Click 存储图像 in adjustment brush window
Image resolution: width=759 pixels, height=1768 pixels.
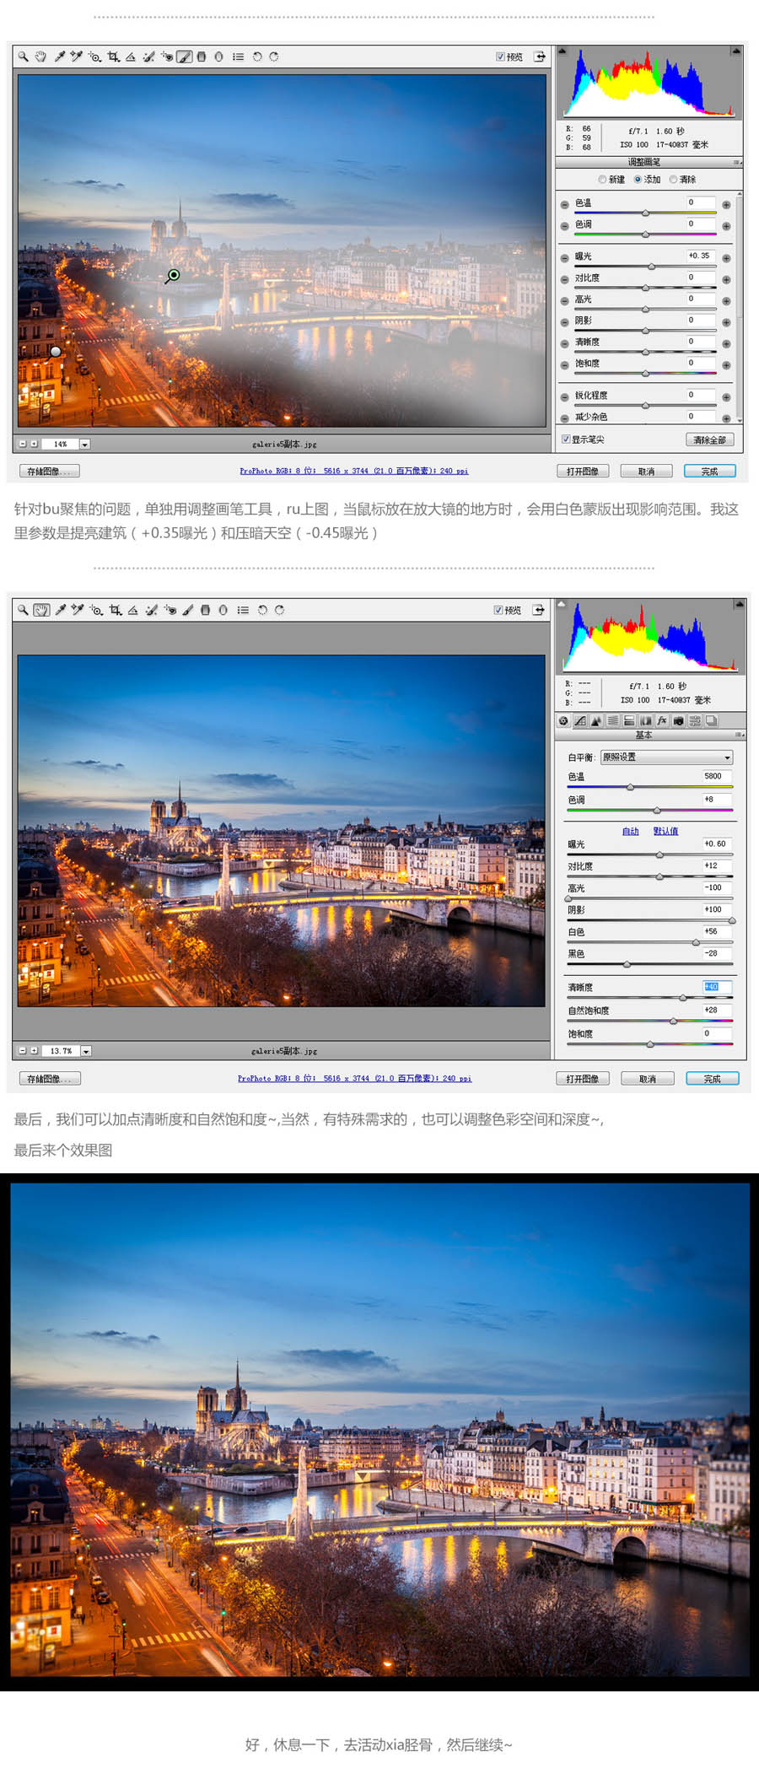(x=49, y=471)
